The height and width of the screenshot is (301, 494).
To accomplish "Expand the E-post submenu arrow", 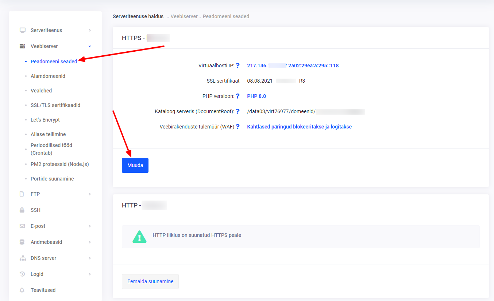I will click(x=90, y=226).
